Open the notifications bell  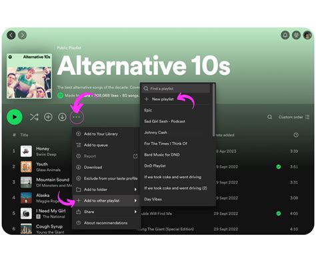tap(285, 35)
